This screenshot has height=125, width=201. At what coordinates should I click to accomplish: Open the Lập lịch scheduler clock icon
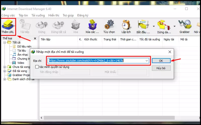[x=126, y=24]
